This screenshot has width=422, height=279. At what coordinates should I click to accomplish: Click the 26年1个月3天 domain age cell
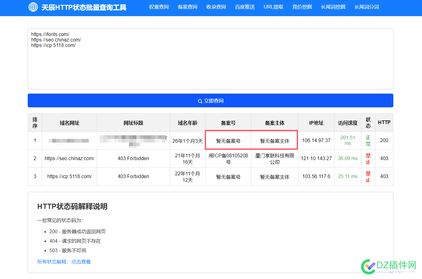[x=188, y=141]
